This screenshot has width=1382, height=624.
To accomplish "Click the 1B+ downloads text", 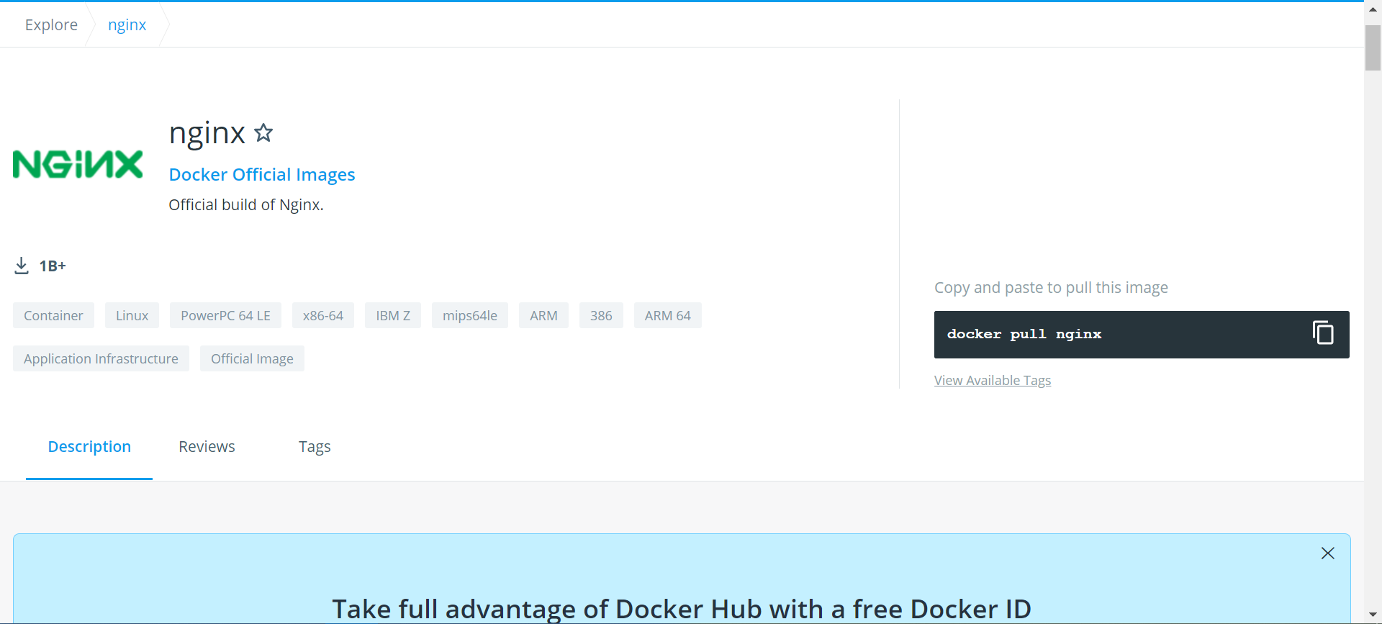I will 53,266.
